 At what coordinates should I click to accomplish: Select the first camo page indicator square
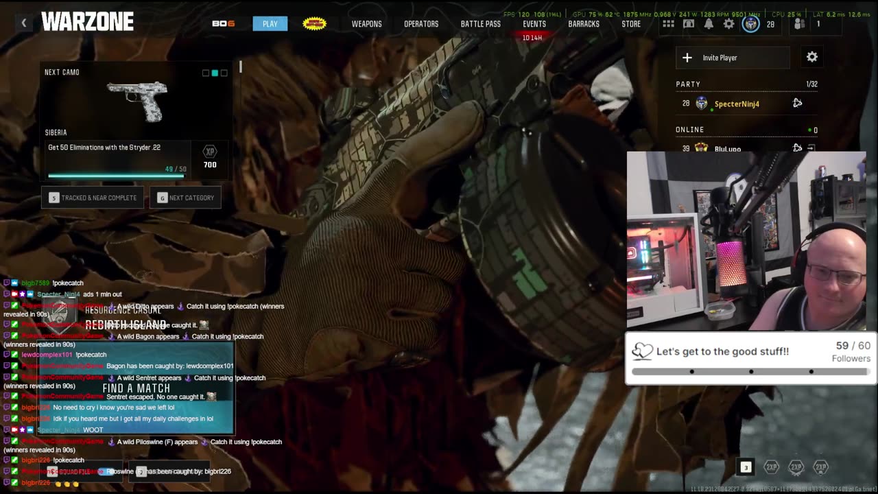(x=205, y=73)
